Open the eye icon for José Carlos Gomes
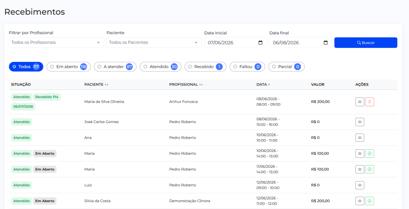Viewport: 409px width, 209px height. click(360, 122)
